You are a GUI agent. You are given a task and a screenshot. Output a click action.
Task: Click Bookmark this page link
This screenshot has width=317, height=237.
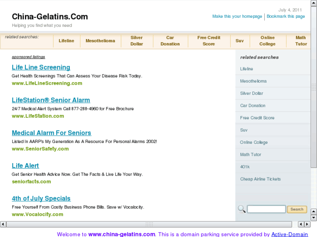pos(286,17)
